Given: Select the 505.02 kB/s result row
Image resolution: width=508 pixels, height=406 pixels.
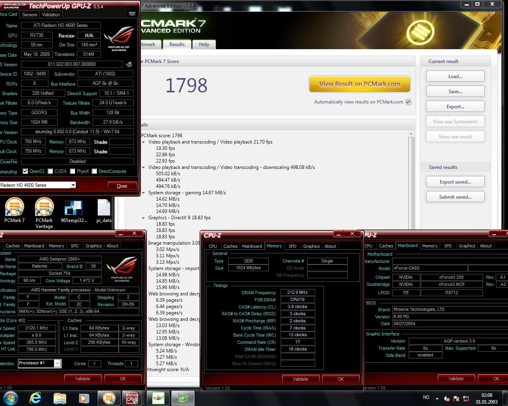Looking at the screenshot, I should click(x=168, y=174).
